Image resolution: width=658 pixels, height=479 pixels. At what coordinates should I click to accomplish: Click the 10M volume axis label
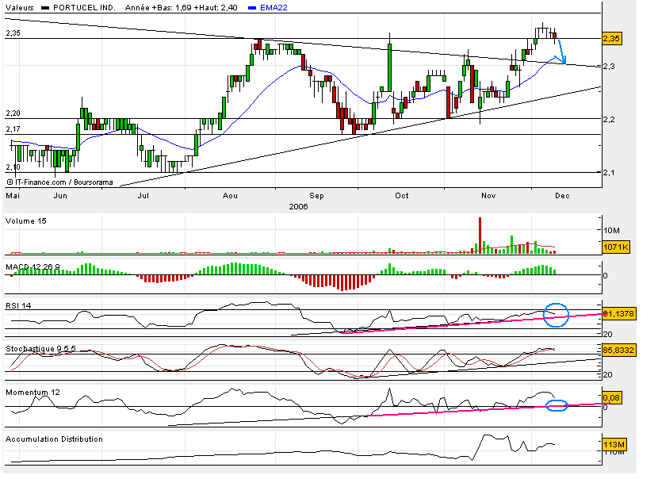coord(611,231)
